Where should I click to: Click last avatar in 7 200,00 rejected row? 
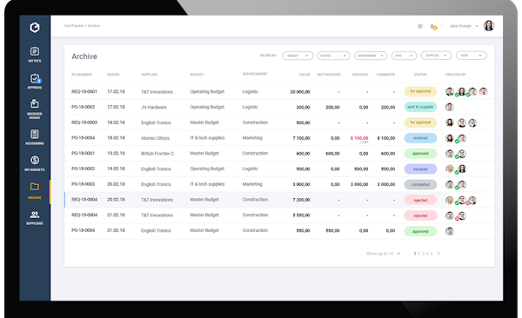tap(472, 200)
